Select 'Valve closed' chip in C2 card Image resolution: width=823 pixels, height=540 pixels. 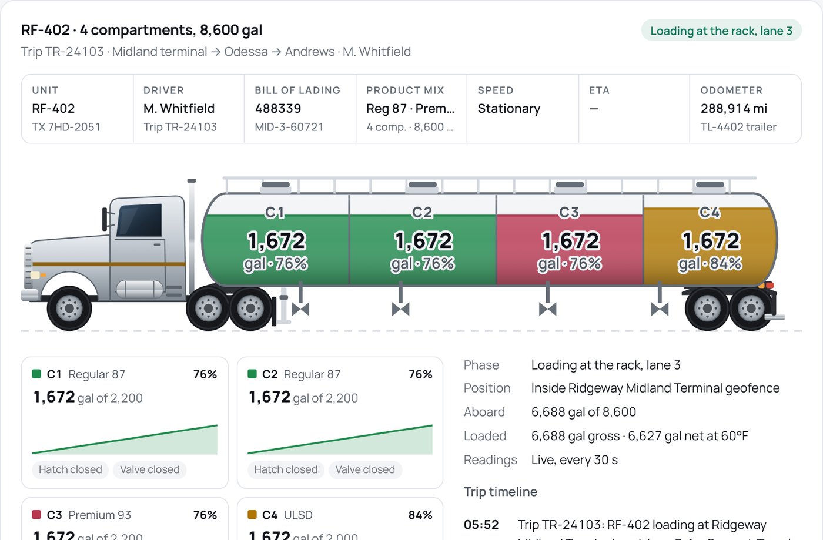point(365,469)
